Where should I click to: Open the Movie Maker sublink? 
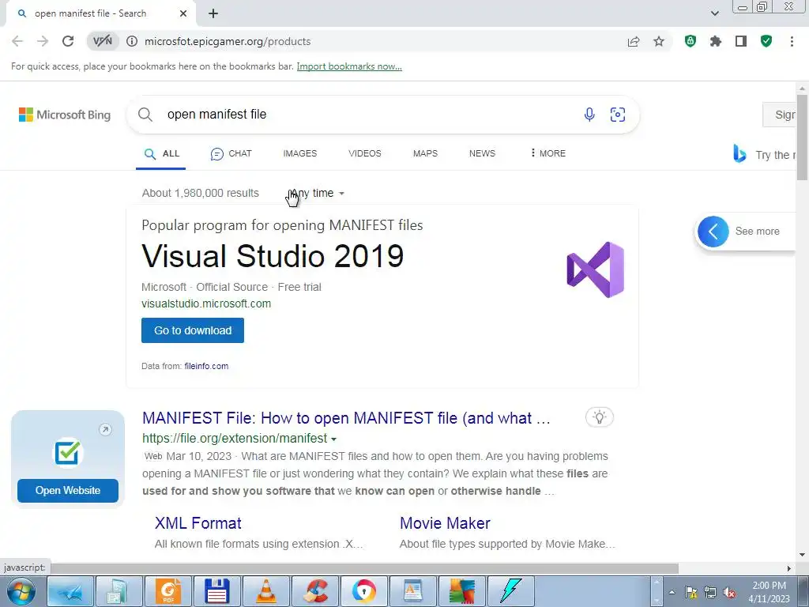pyautogui.click(x=445, y=523)
